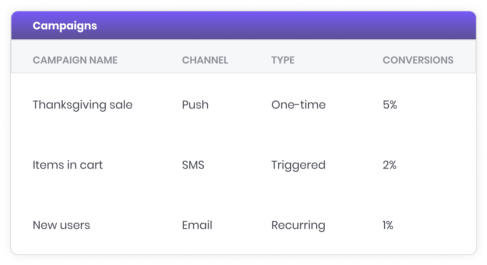Open the Thanksgiving sale campaign
The width and height of the screenshot is (487, 265).
[83, 105]
